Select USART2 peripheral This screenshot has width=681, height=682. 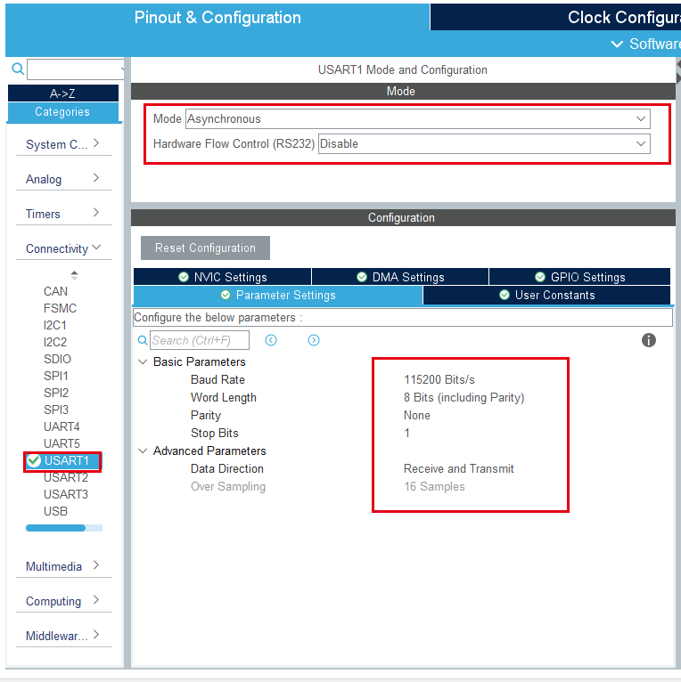pos(66,477)
